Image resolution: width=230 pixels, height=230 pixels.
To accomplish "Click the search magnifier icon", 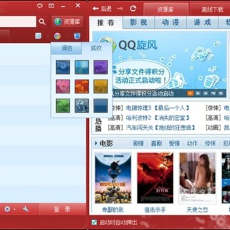I will (x=42, y=22).
